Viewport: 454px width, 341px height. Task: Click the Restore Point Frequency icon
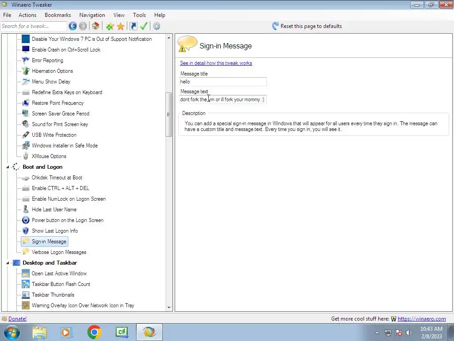[26, 103]
